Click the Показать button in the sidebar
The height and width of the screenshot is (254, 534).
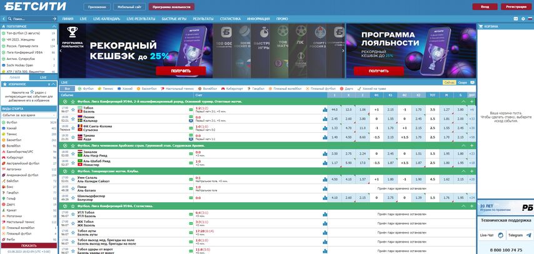pos(29,245)
